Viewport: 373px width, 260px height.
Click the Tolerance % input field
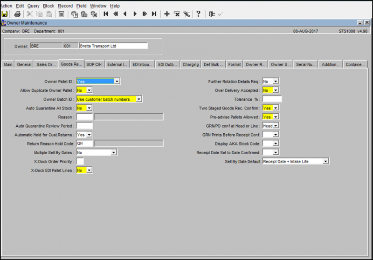coord(272,99)
